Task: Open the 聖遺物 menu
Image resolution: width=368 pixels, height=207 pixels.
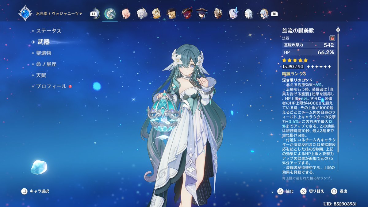Action: (44, 53)
